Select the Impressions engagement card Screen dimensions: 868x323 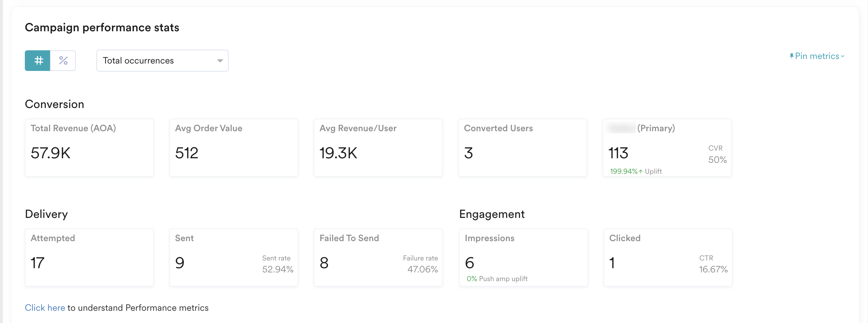[523, 258]
